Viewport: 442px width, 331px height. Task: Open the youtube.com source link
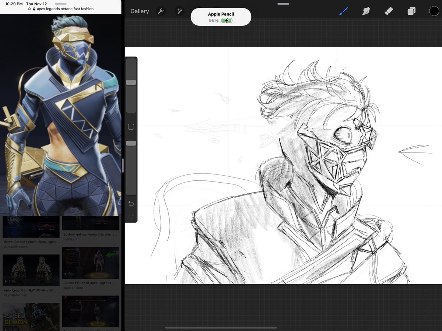click(x=73, y=288)
